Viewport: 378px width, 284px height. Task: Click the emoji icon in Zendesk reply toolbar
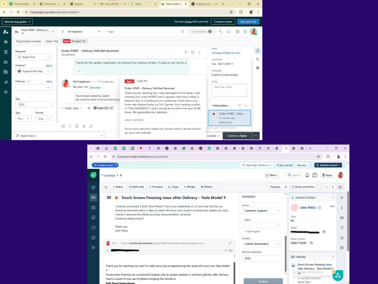[77, 126]
